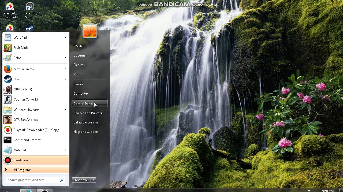Click the user account picture with flower
Viewport: 343px width, 192px height.
point(90,31)
